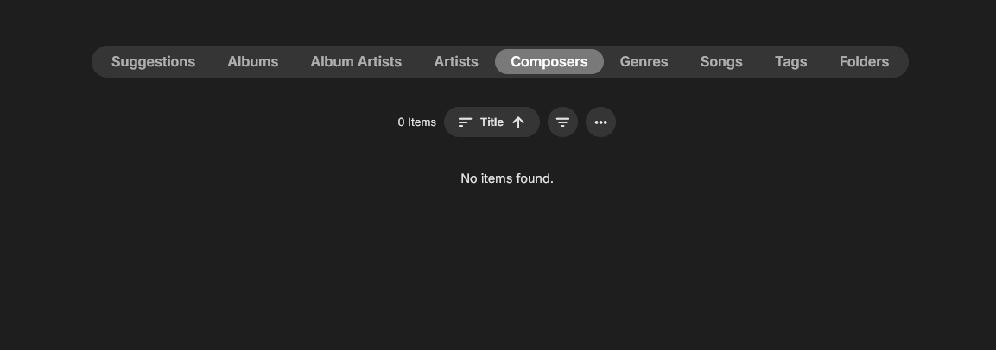
Task: Click the ascending arrow icon next to Title
Action: pos(518,122)
